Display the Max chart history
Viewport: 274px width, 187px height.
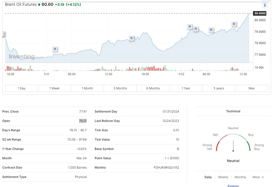[x=252, y=88]
